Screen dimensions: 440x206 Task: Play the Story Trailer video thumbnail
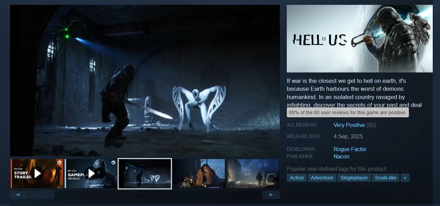tap(37, 173)
